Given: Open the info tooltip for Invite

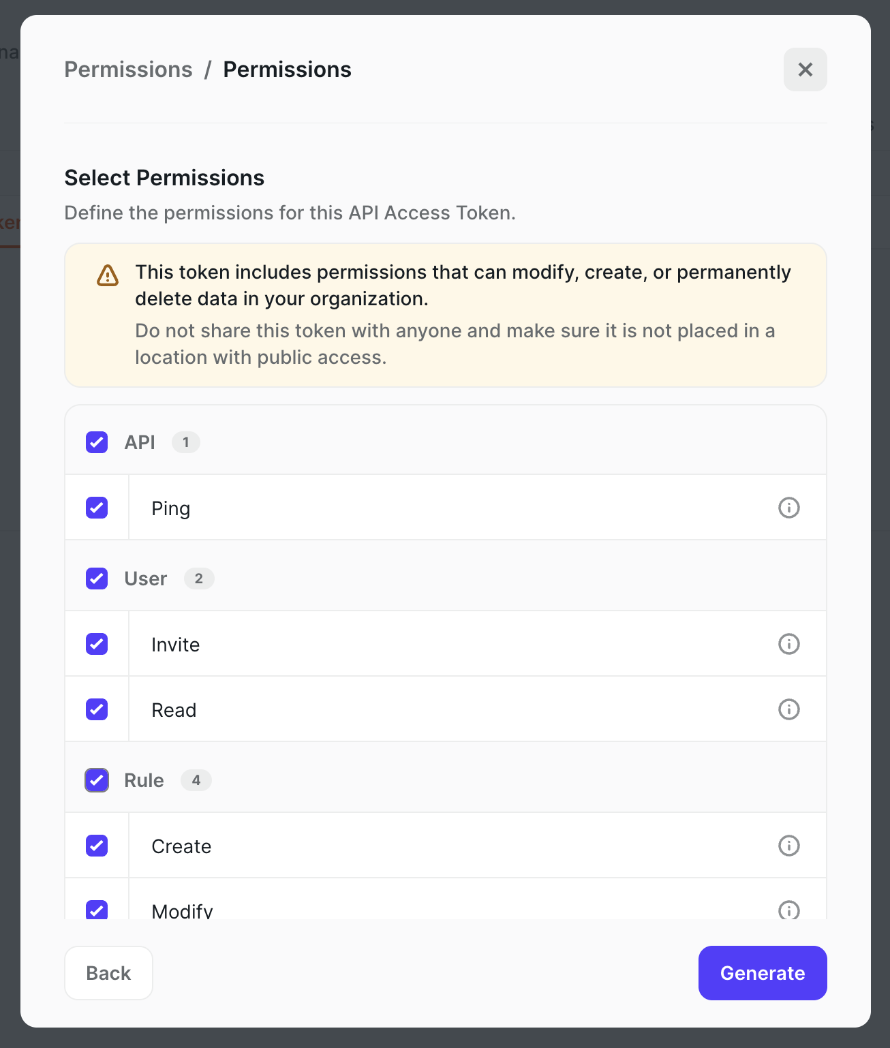Looking at the screenshot, I should [x=788, y=643].
